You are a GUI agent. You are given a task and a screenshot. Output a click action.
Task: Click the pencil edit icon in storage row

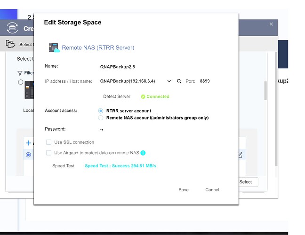[x=241, y=154]
